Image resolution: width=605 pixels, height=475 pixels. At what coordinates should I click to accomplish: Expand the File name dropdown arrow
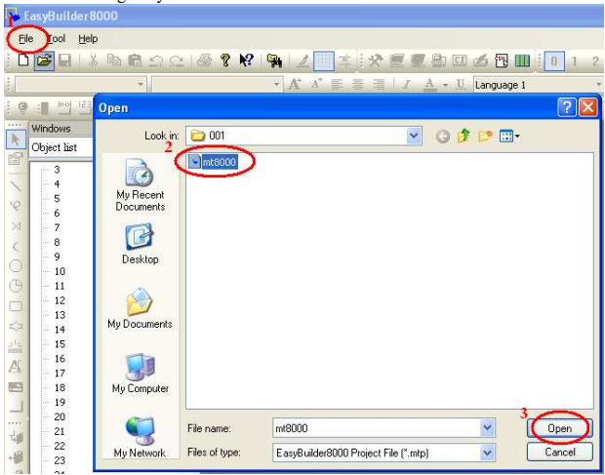coord(487,428)
